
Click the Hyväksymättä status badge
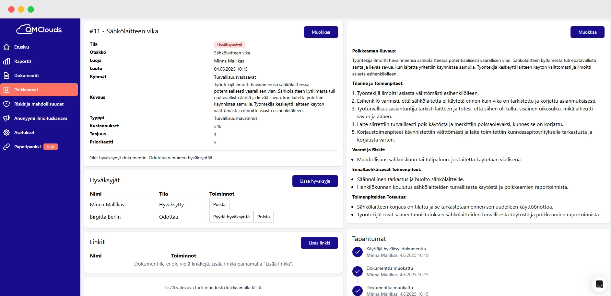pyautogui.click(x=229, y=45)
